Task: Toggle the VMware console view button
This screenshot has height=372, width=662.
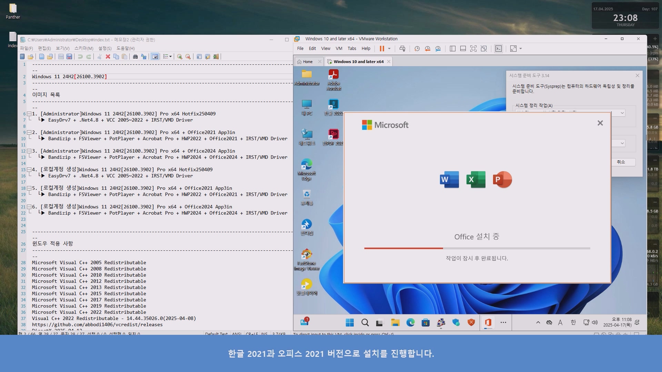Action: 499,49
